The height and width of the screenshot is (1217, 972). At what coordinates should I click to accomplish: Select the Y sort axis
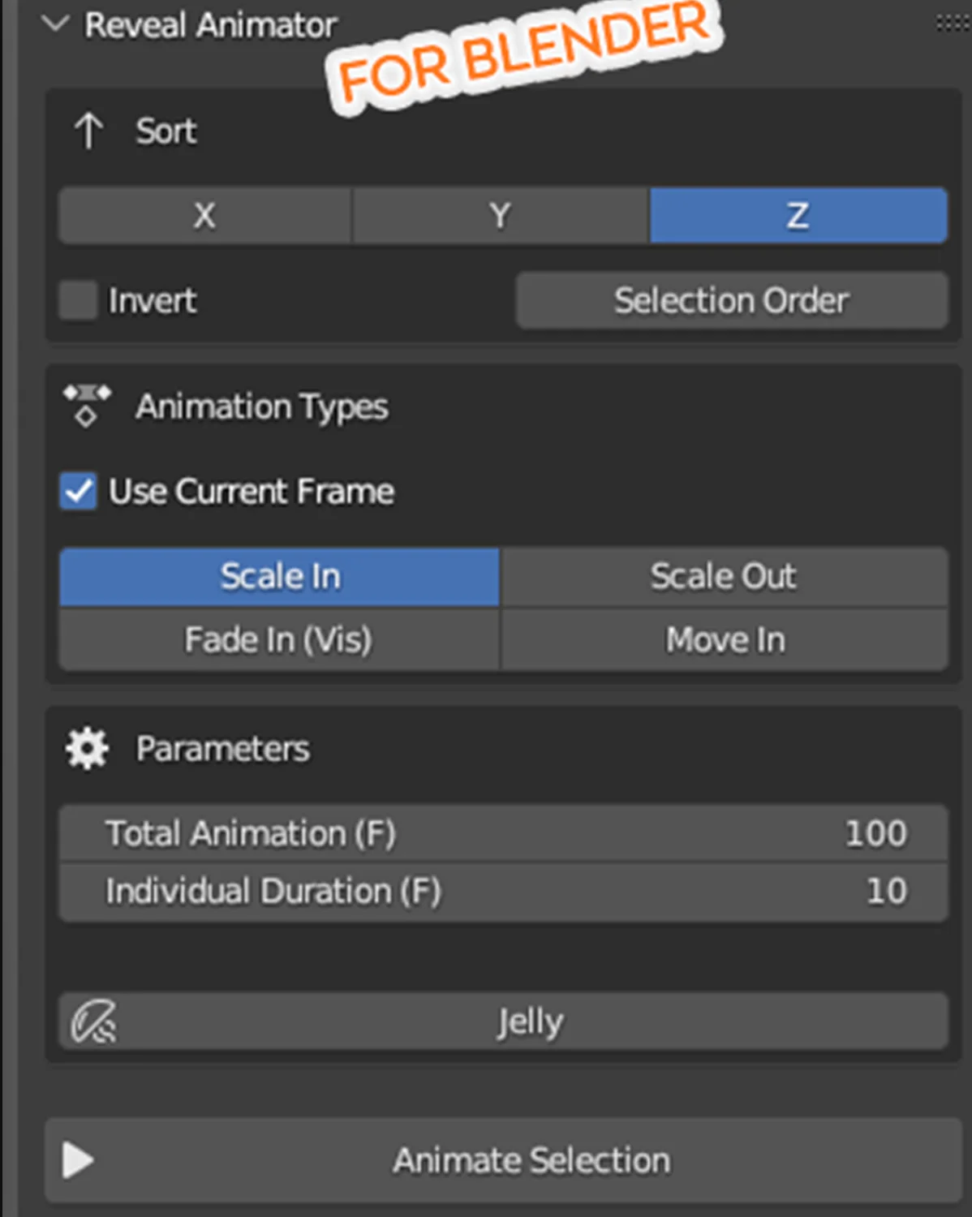coord(500,216)
